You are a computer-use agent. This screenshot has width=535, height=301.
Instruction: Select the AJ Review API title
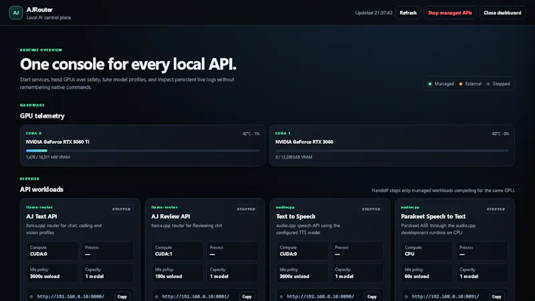pos(171,216)
